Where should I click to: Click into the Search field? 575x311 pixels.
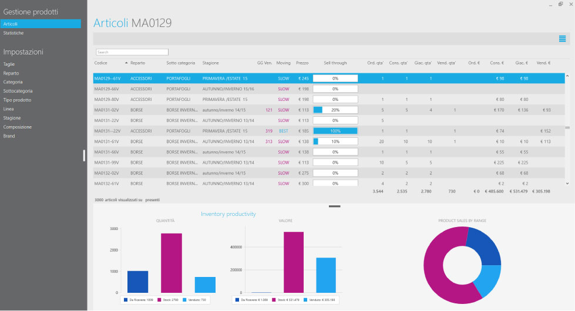point(132,52)
